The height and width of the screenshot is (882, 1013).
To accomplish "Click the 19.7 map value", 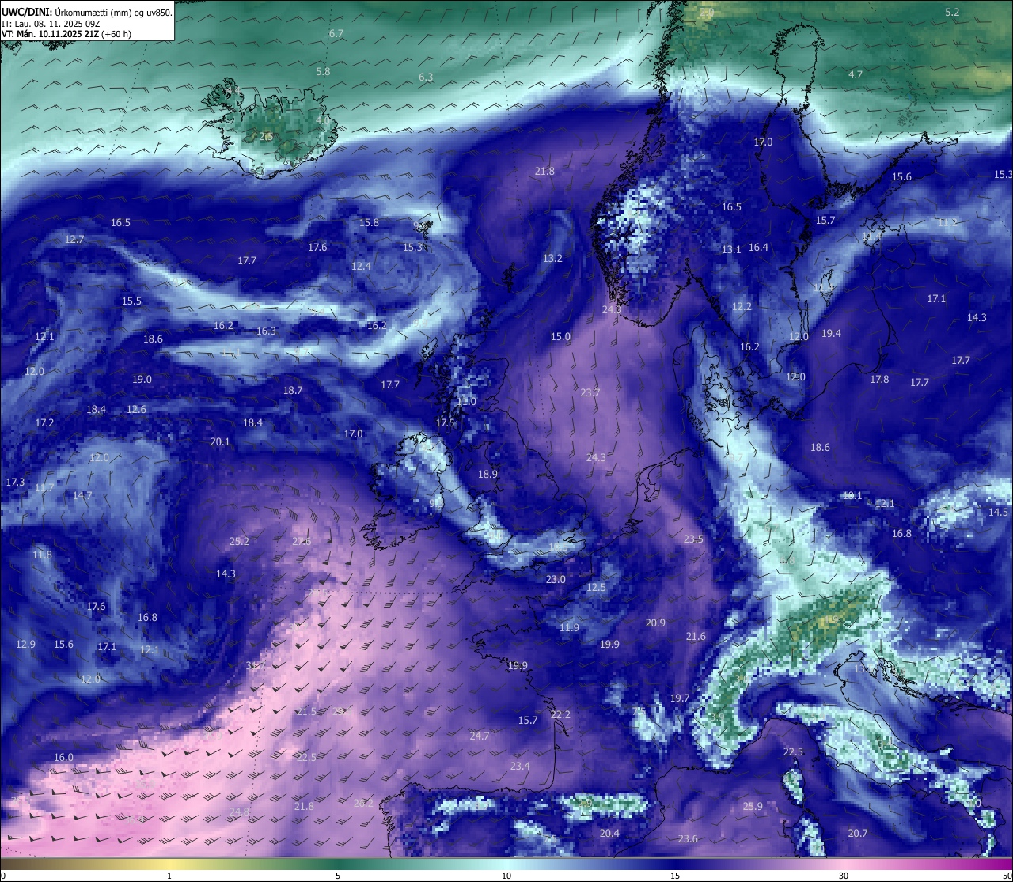I will click(679, 698).
